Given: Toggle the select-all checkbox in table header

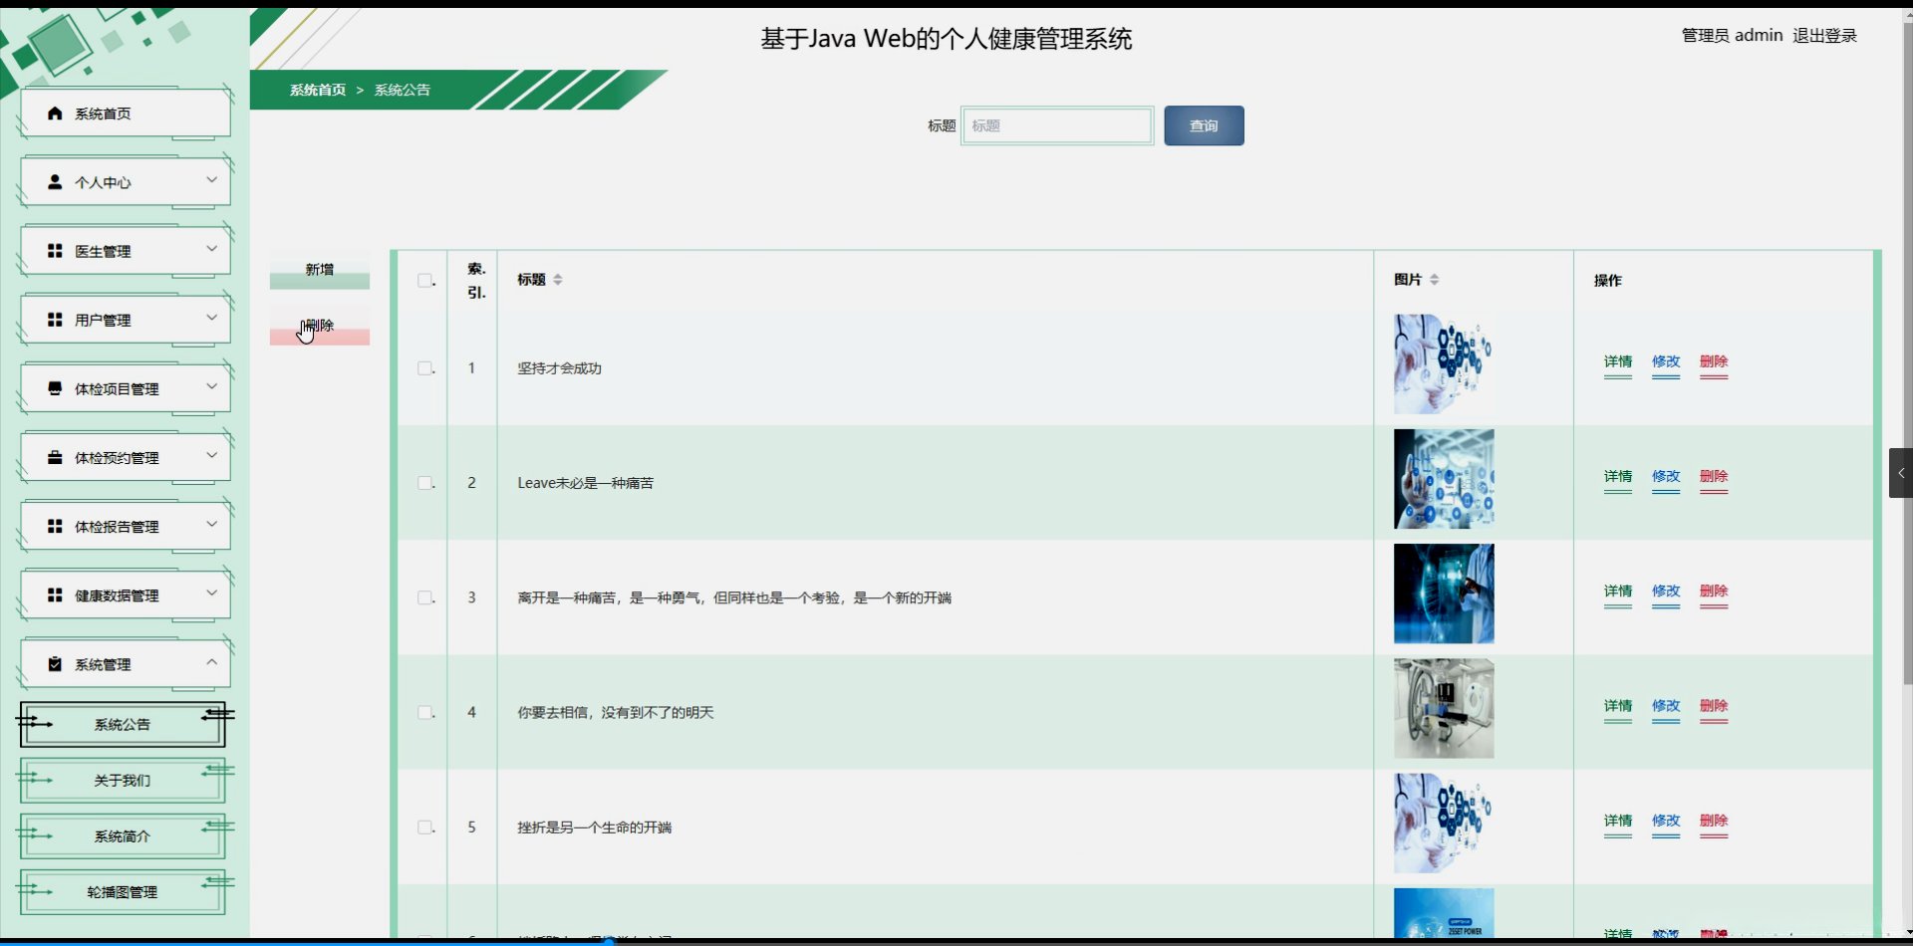Looking at the screenshot, I should tap(424, 281).
